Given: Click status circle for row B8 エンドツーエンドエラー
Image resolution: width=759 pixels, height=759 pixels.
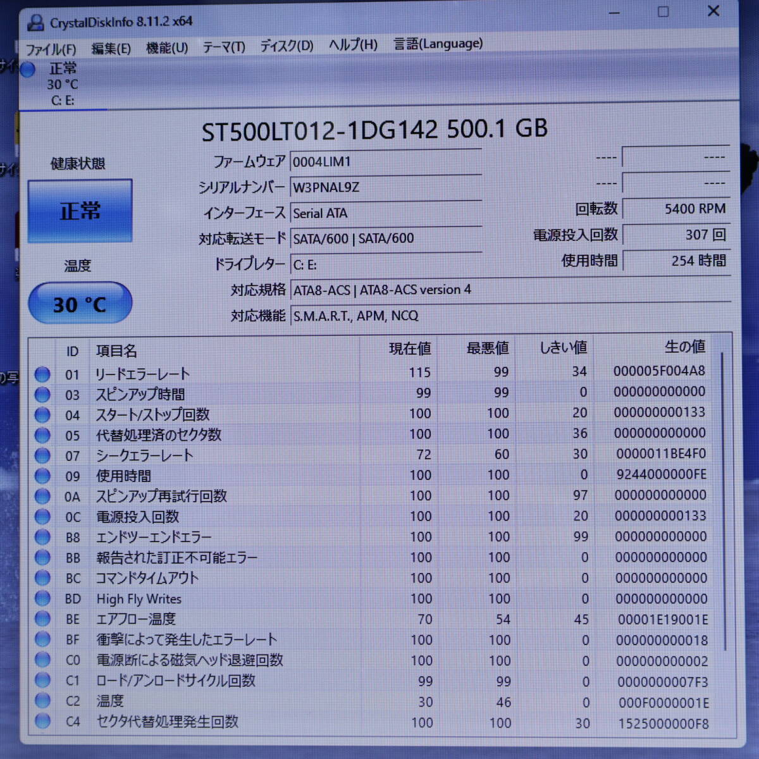Looking at the screenshot, I should (x=42, y=537).
